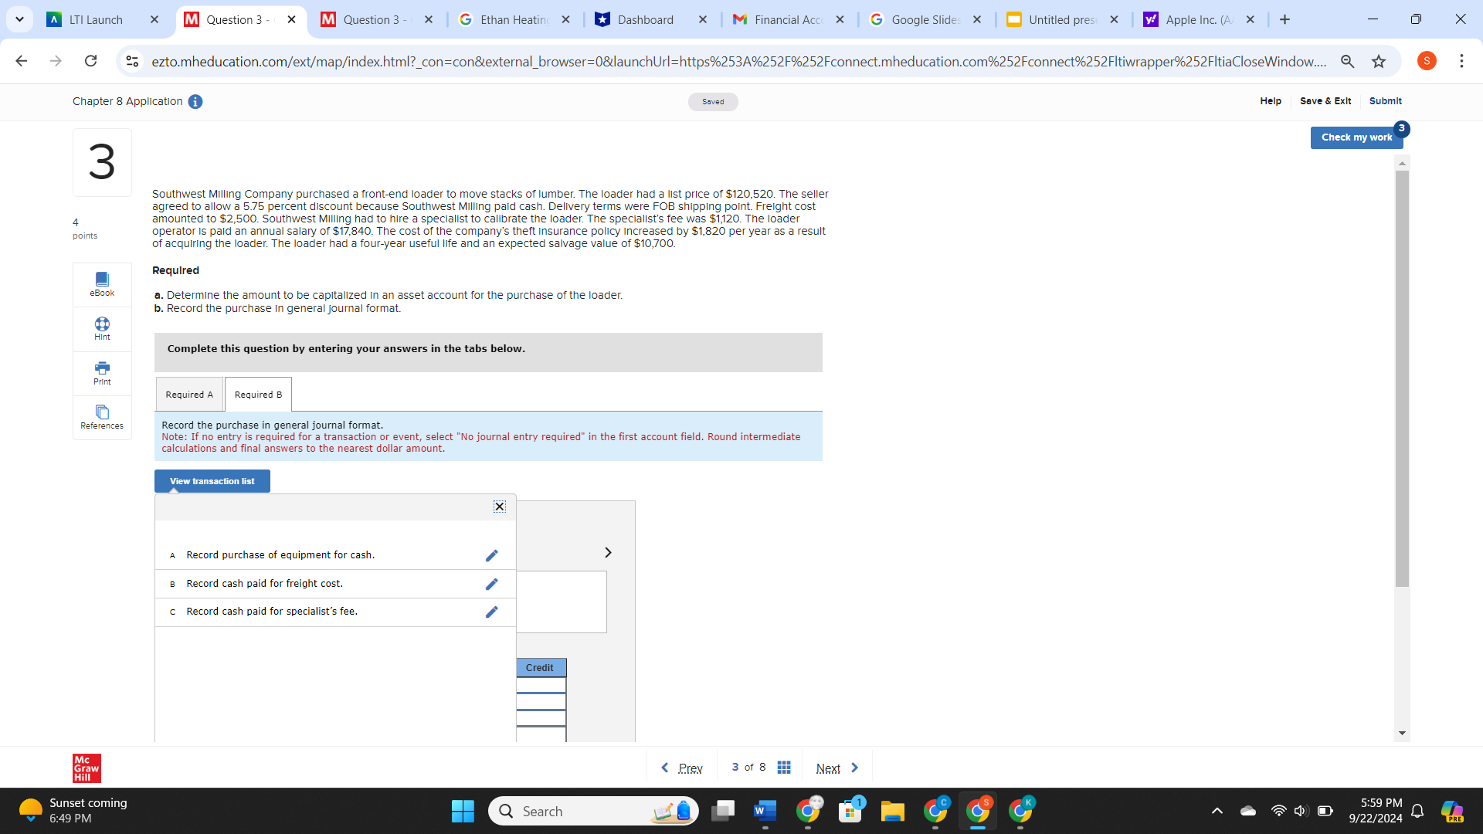
Task: Open a Hint for this question
Action: [x=101, y=328]
